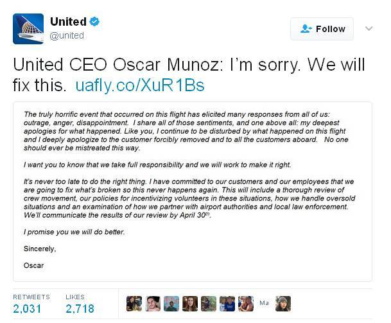
Task: Click the United profile avatar logo
Action: 28,29
